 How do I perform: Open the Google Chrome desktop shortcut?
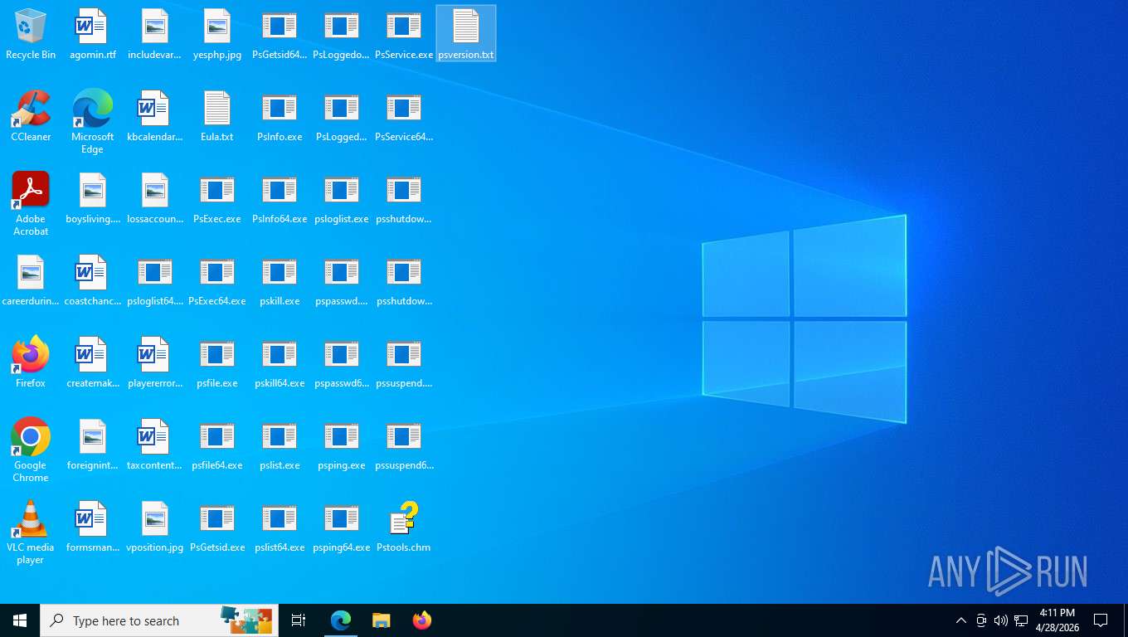pos(31,450)
